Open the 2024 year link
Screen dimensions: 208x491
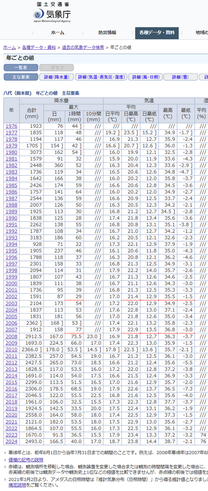click(x=11, y=441)
